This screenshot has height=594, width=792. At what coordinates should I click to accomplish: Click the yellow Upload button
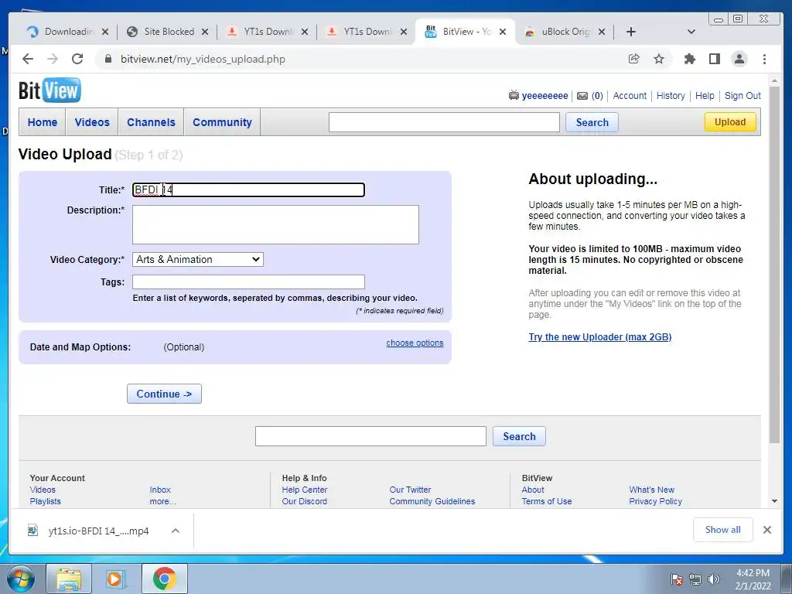pos(730,121)
